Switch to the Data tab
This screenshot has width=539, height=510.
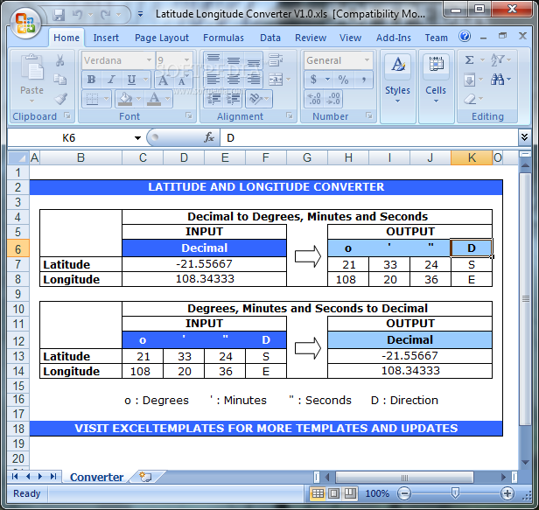point(270,38)
